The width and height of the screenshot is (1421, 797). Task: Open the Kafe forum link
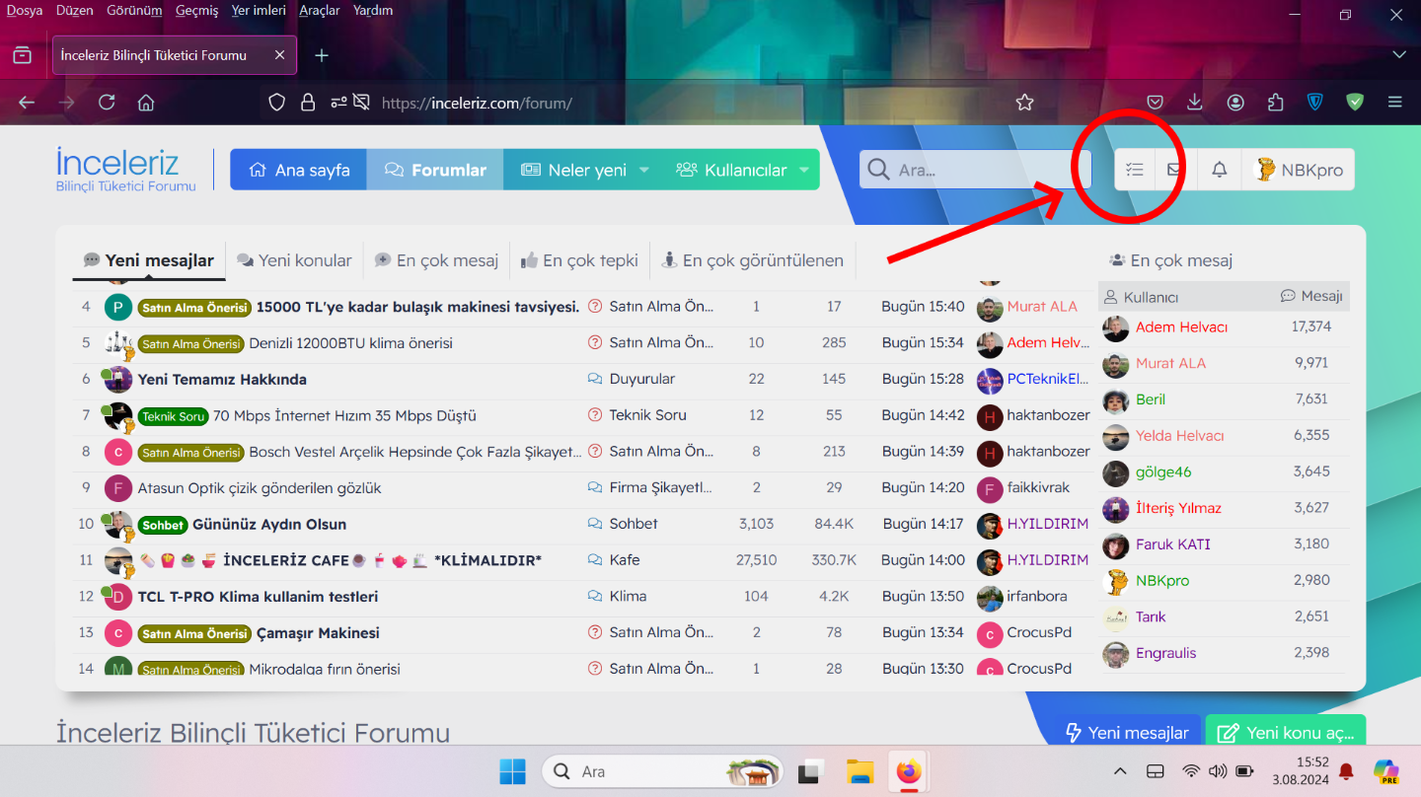pyautogui.click(x=625, y=559)
